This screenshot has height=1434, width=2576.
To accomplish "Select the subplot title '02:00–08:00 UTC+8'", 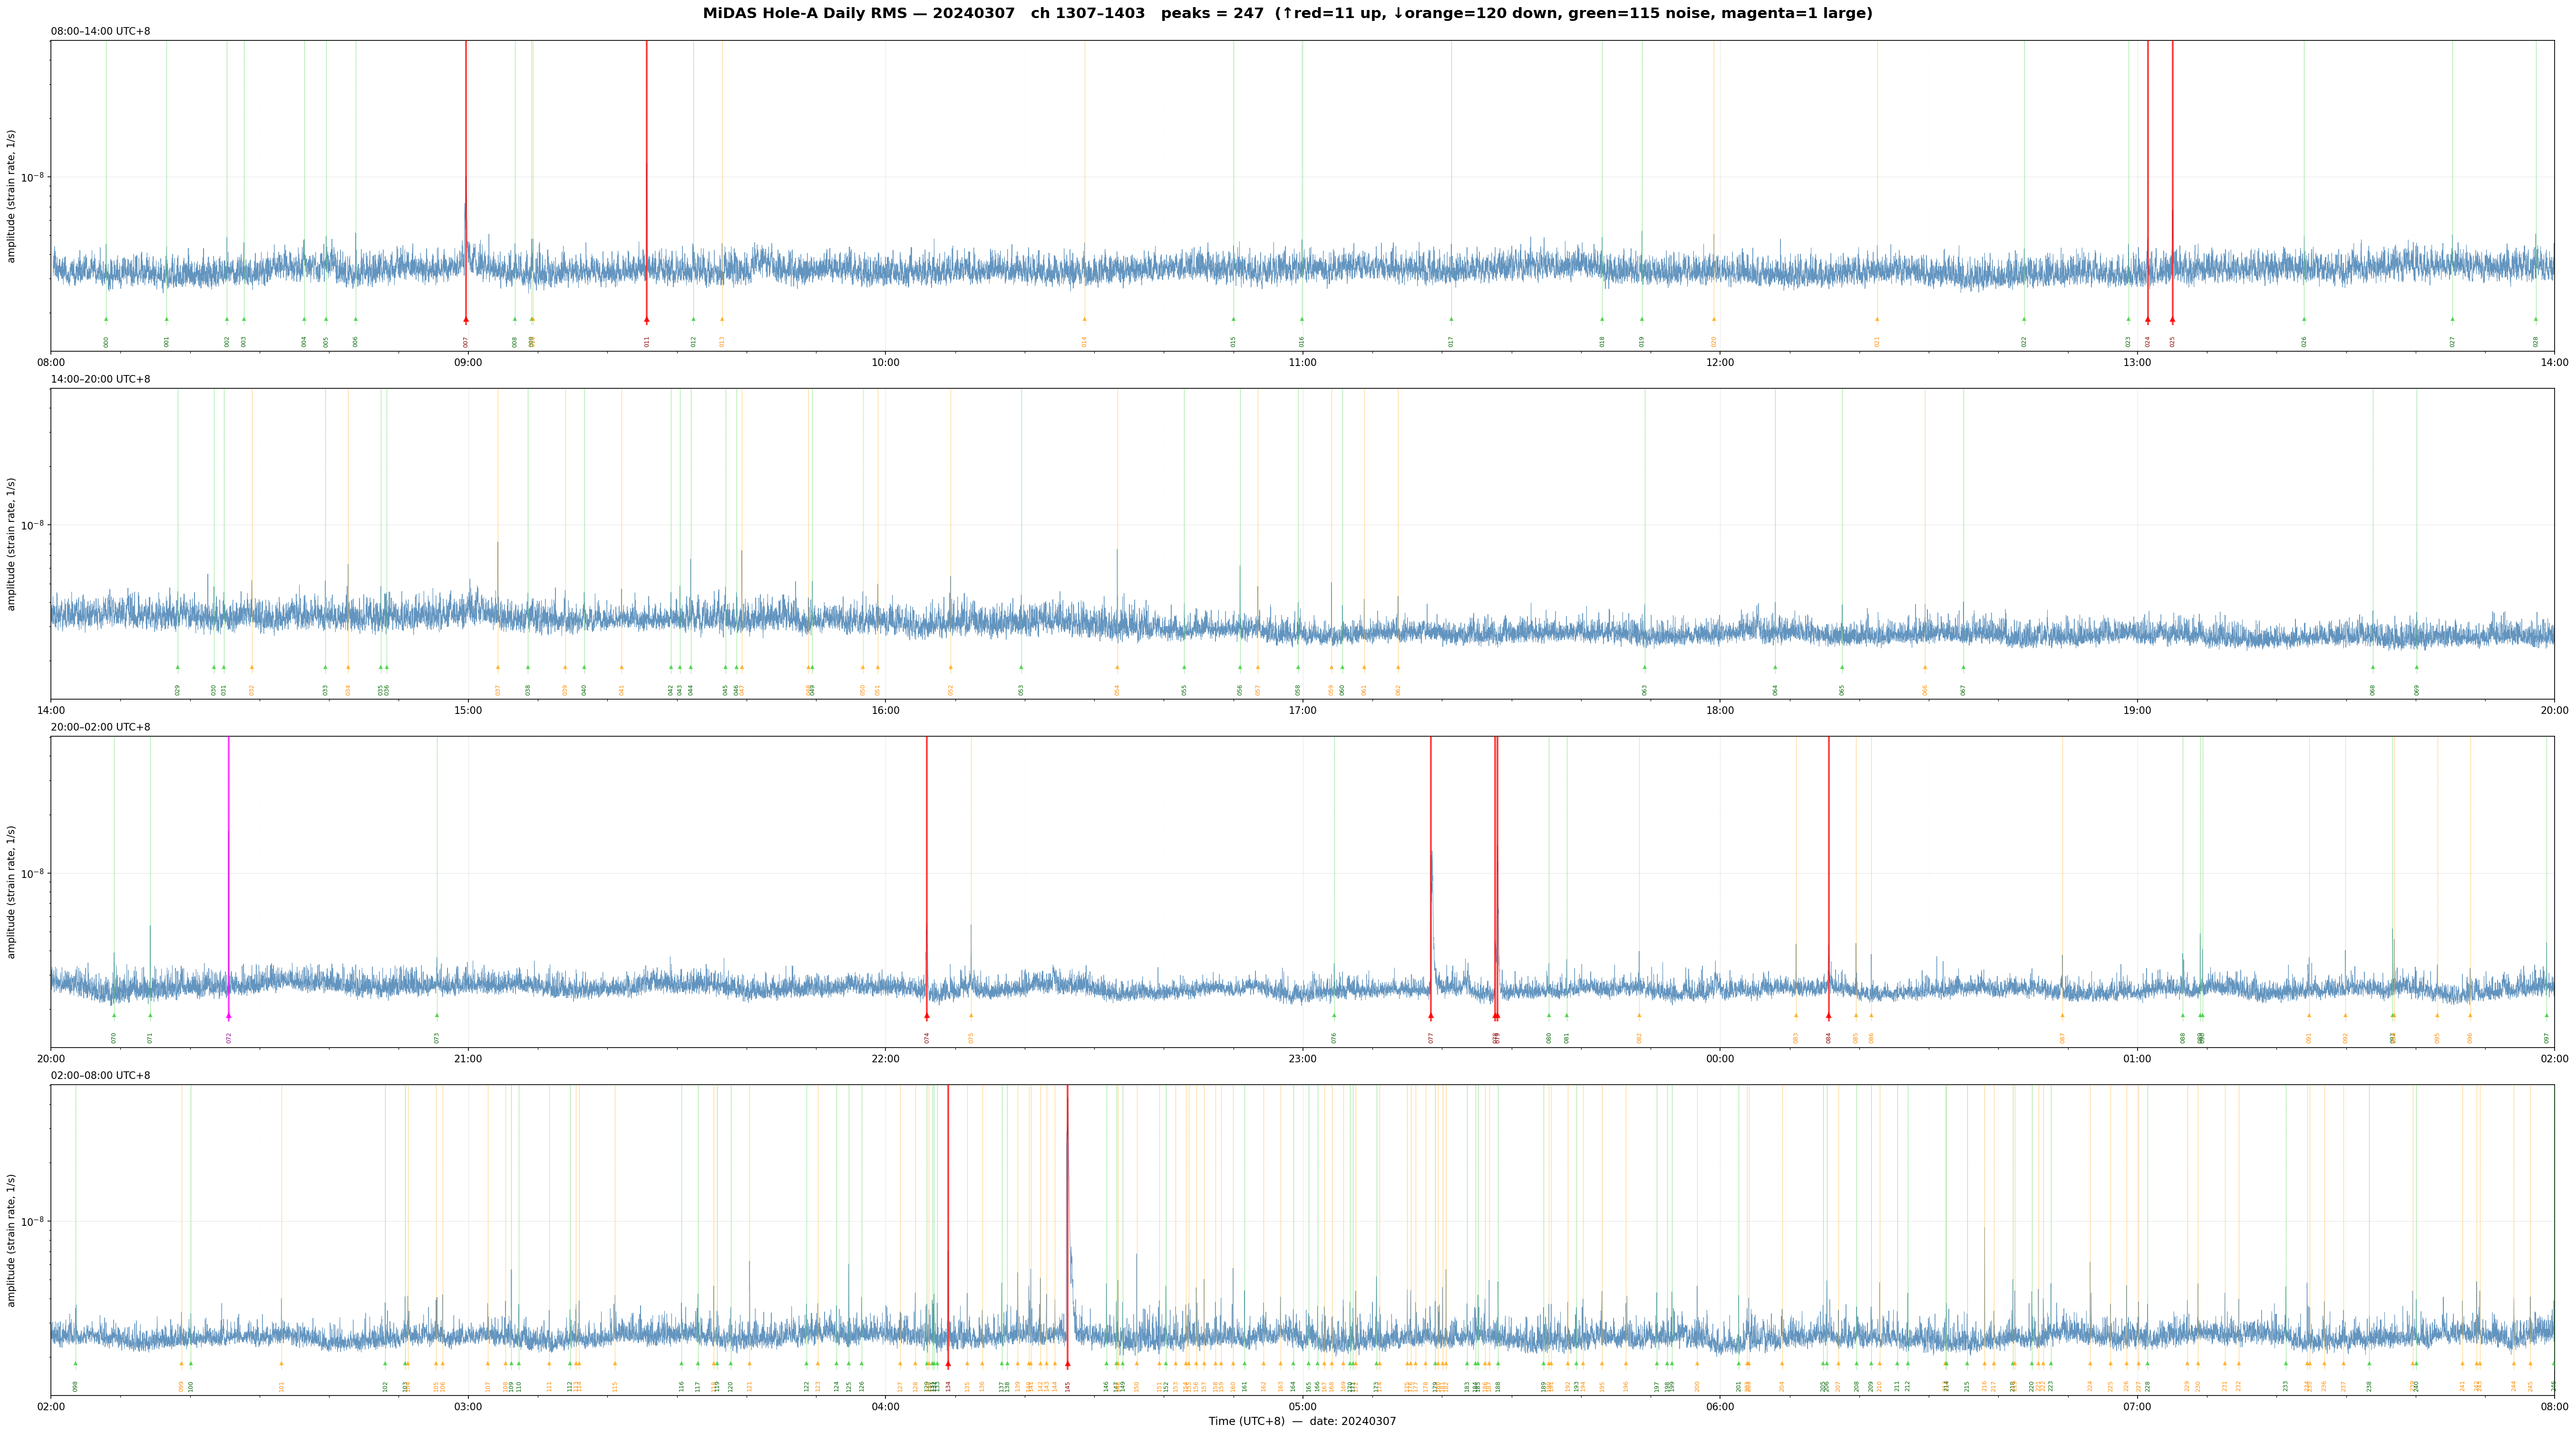I will tap(101, 1075).
